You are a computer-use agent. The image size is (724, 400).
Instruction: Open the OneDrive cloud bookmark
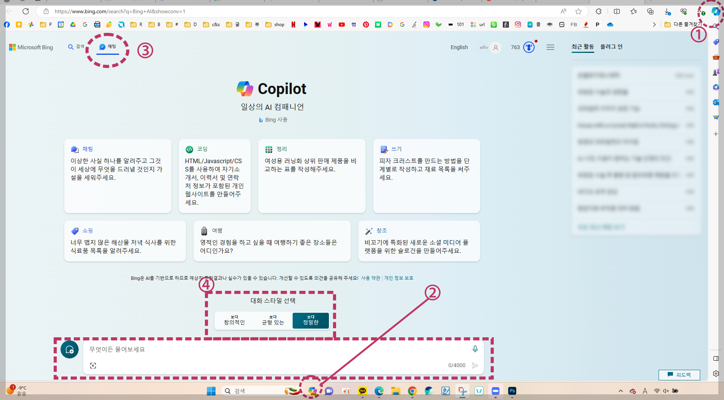(610, 25)
